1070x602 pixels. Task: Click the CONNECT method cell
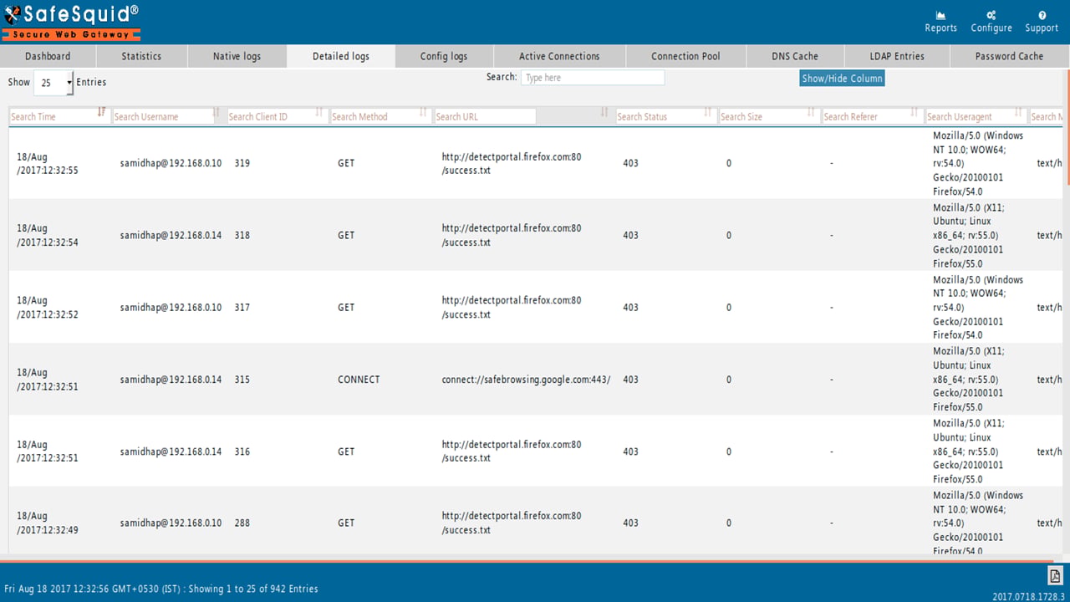(359, 380)
